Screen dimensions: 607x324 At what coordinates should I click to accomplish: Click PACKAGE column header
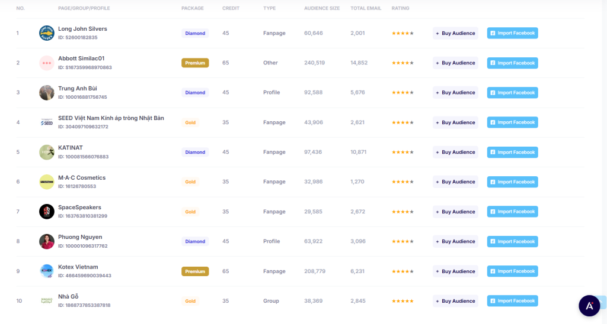tap(193, 8)
